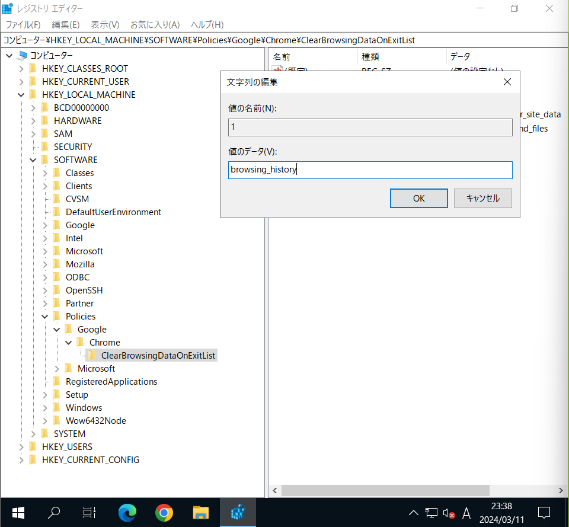Click the SECURITY key folder icon
The image size is (569, 527).
click(x=45, y=146)
